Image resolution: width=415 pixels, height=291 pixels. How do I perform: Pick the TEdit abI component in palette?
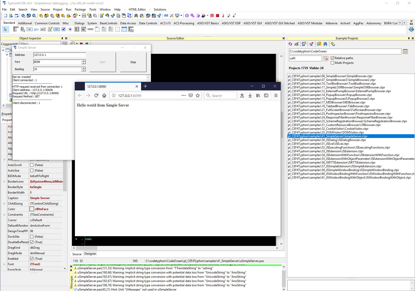tap(43, 29)
